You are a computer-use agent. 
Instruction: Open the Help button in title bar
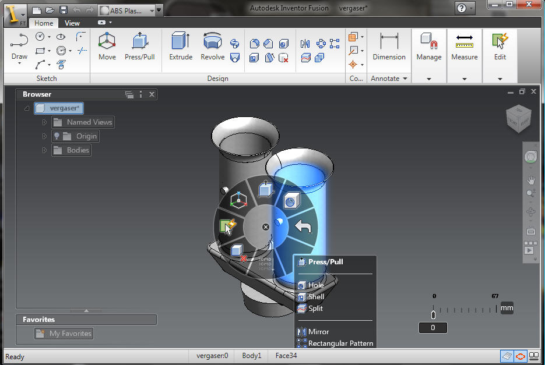[462, 8]
